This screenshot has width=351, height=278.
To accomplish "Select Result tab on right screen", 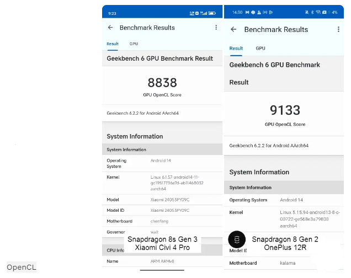I will [x=236, y=49].
